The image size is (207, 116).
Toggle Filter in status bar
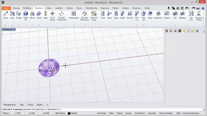[178, 113]
